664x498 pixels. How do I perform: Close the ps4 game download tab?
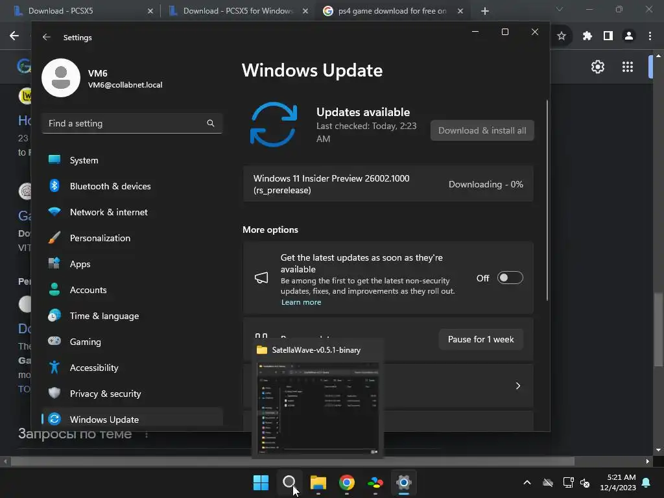coord(460,11)
